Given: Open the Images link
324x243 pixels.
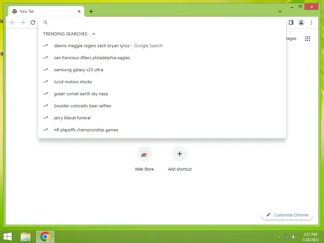Looking at the screenshot, I should (x=291, y=39).
